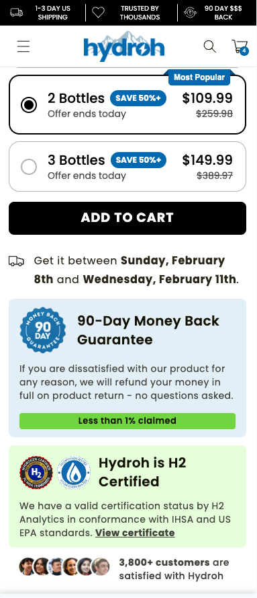This screenshot has width=257, height=598.
Task: Select the 2 Bottles radio option
Action: pyautogui.click(x=29, y=105)
